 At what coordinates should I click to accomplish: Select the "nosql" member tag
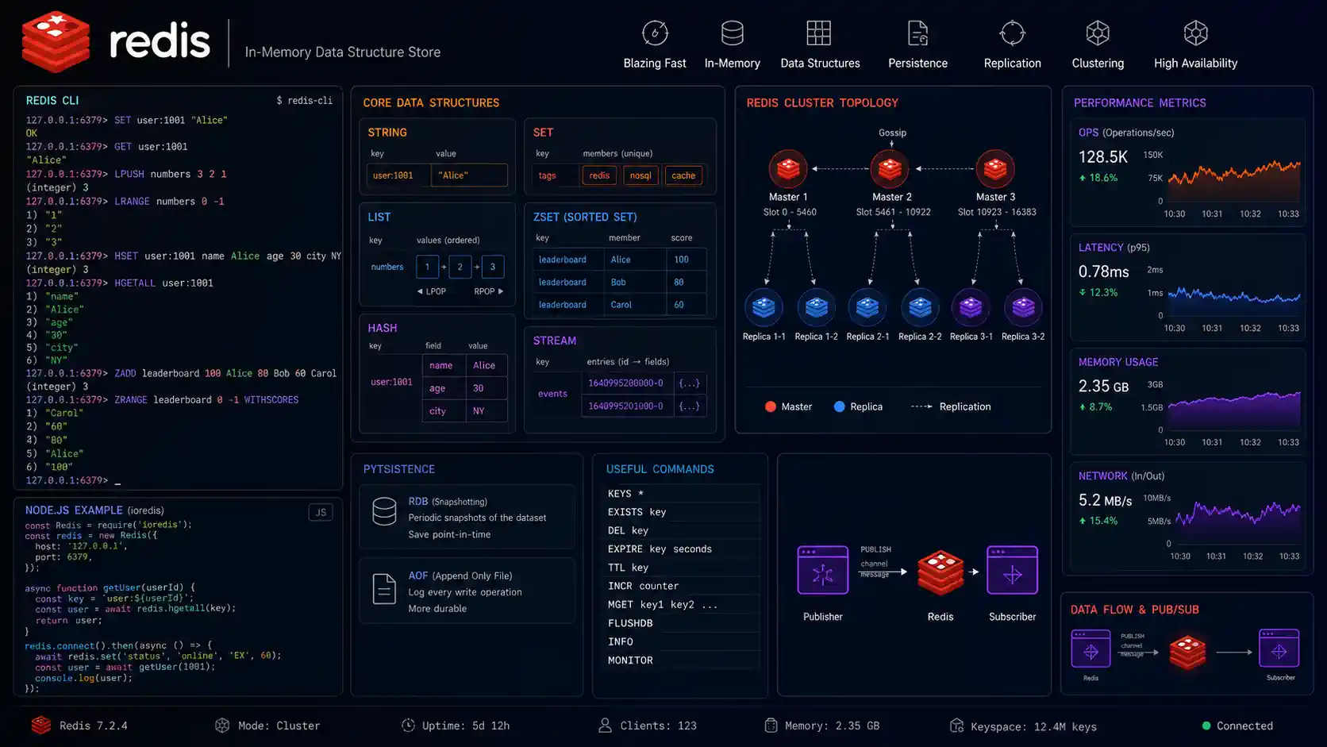point(640,175)
